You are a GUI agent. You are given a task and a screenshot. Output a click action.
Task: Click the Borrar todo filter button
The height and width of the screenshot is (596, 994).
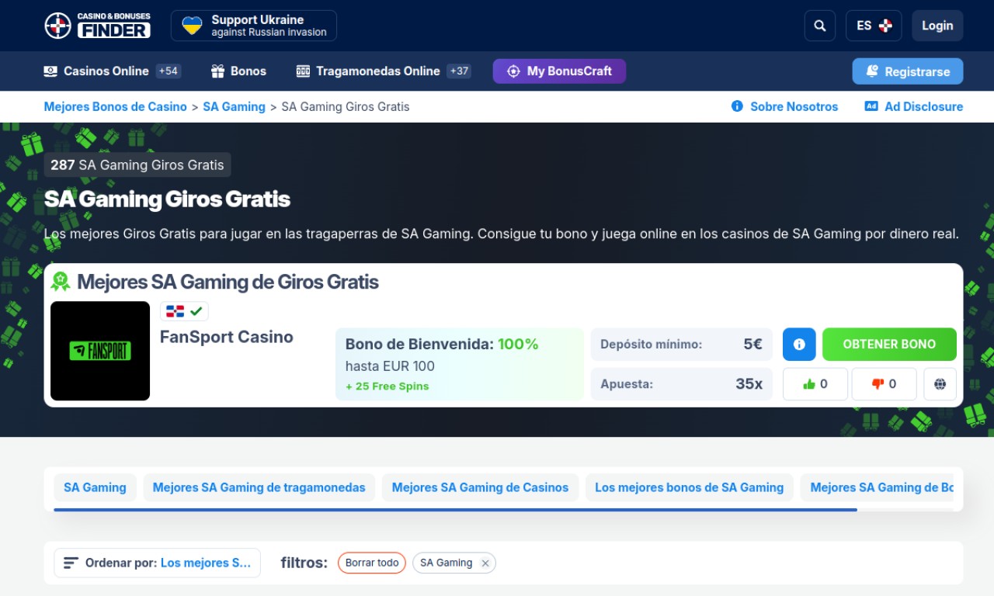pos(372,563)
